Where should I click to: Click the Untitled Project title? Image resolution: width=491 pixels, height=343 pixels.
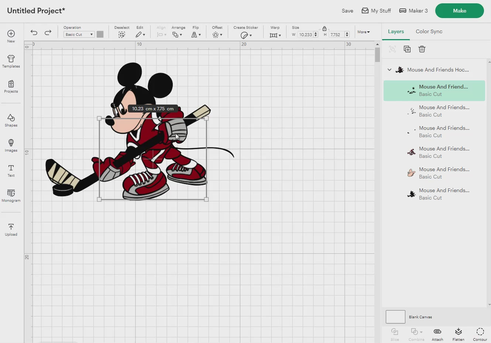36,11
